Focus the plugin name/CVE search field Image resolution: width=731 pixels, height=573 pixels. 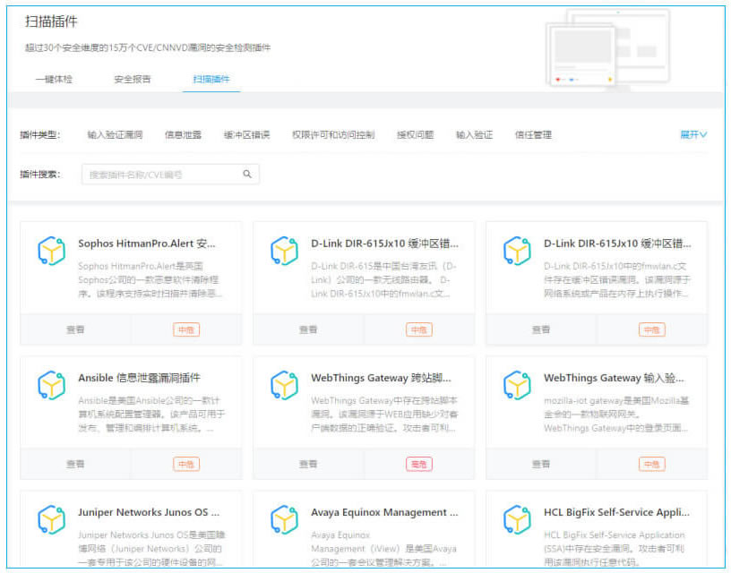click(170, 174)
